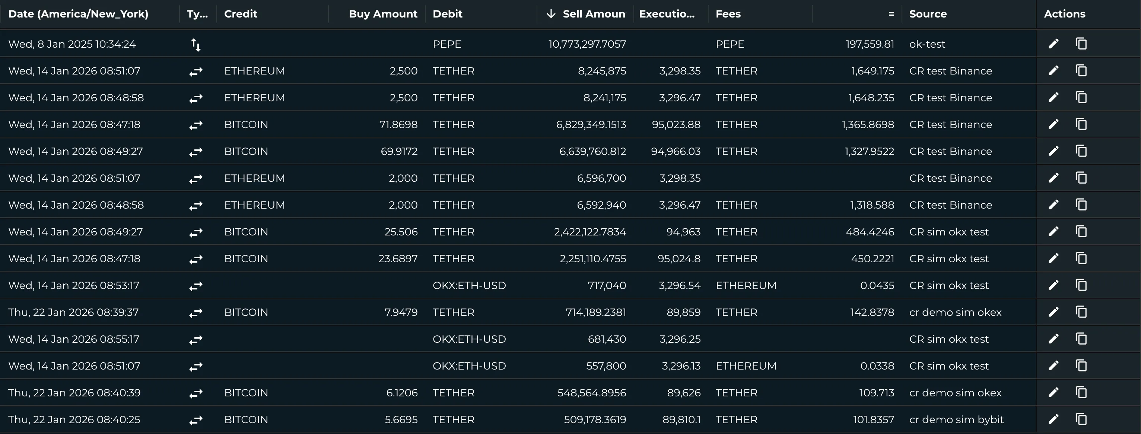Click the ok-test source cell
Screen dimensions: 1141x434
click(x=927, y=44)
